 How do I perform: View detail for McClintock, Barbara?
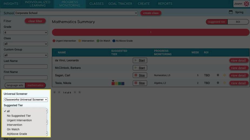pos(238,68)
